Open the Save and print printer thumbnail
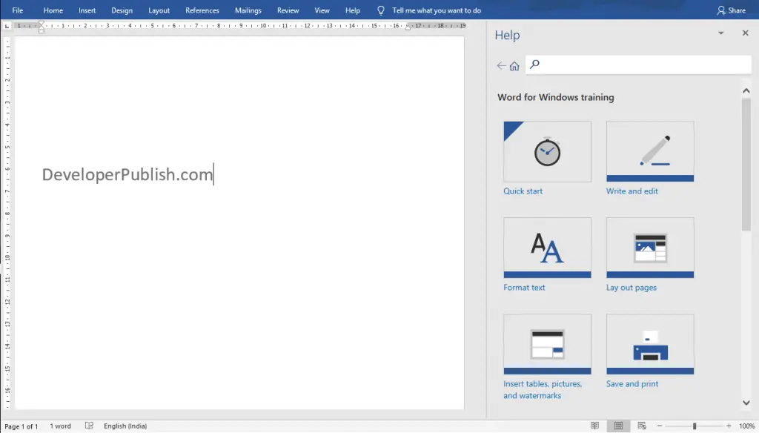759x433 pixels. [x=650, y=344]
